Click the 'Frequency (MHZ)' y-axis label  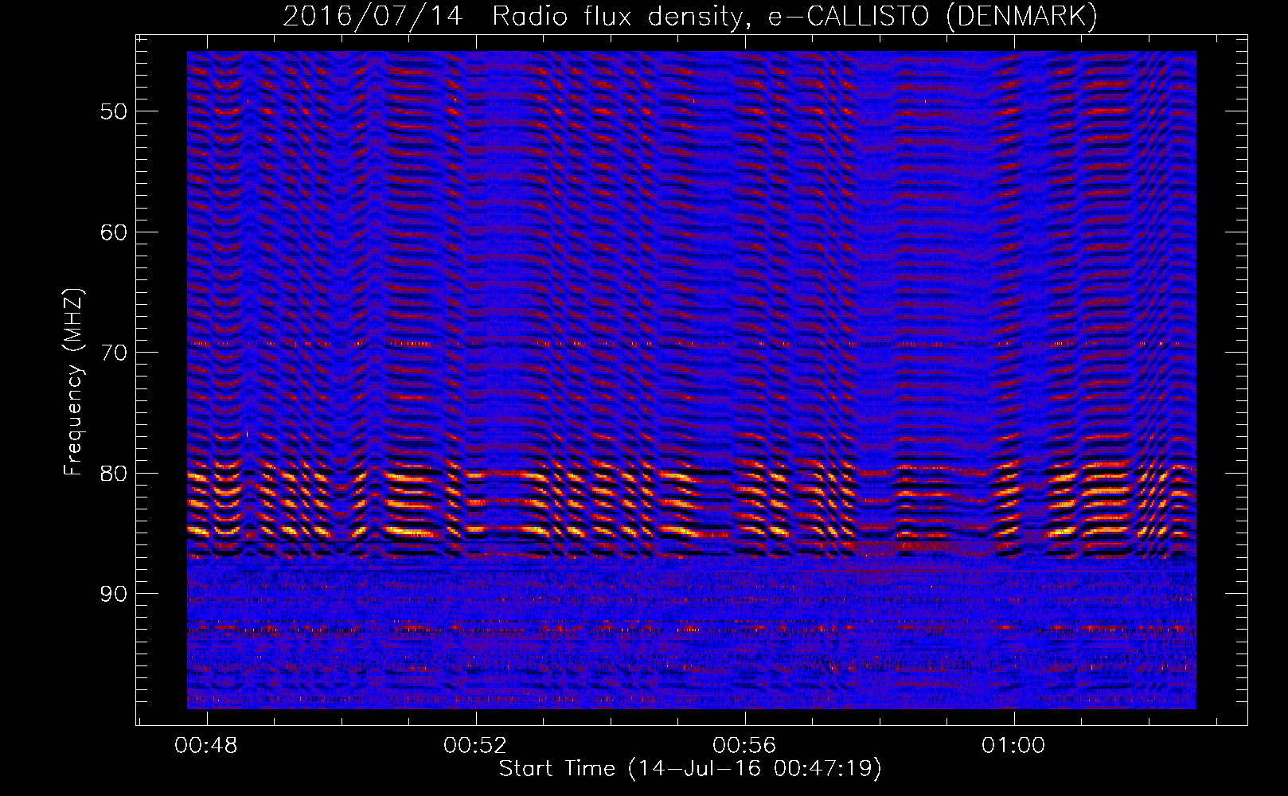click(x=73, y=382)
